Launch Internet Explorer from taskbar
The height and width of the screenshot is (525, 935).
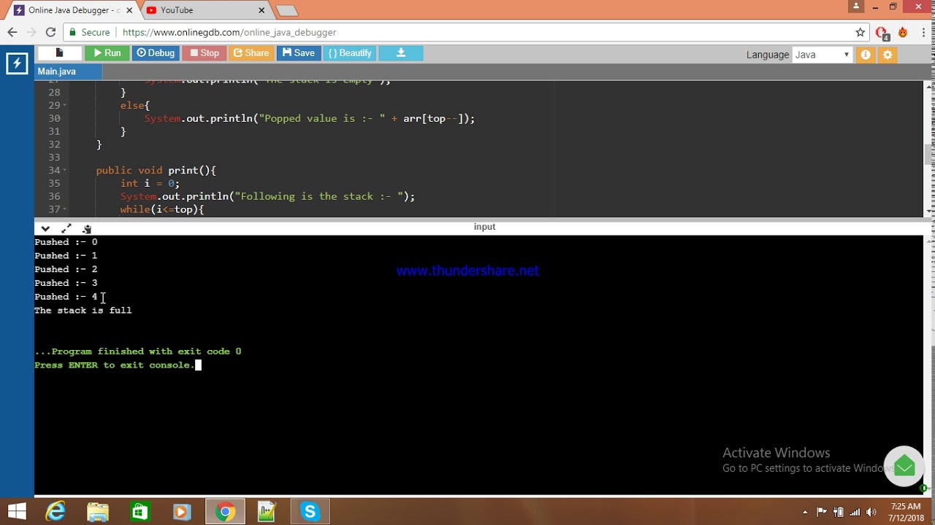[x=56, y=512]
